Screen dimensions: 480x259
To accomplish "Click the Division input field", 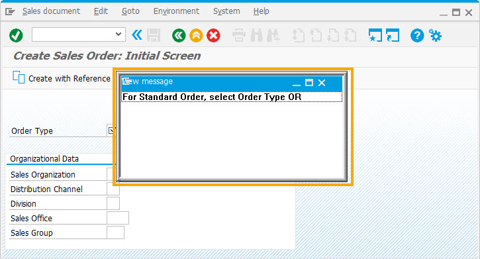I will click(x=113, y=203).
